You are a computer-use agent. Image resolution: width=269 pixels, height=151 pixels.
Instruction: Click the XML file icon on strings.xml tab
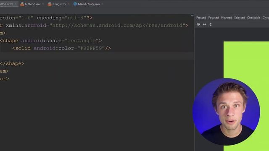[50, 4]
